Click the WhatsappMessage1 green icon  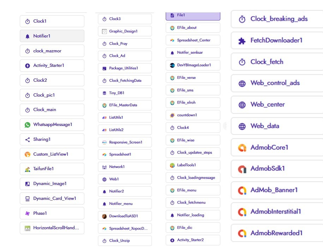[x=28, y=125]
